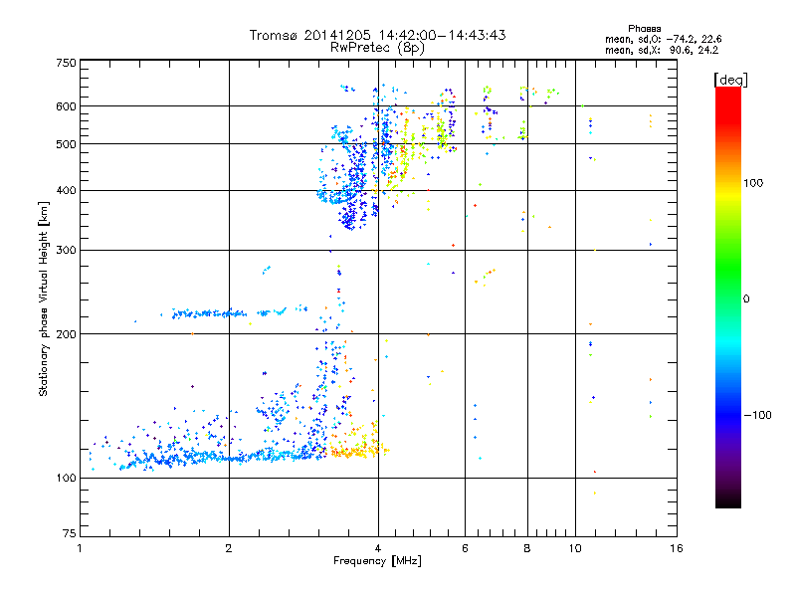
Task: Click the dense dark-blue cluster near 3.5 MHz, 370 km
Action: [x=350, y=216]
